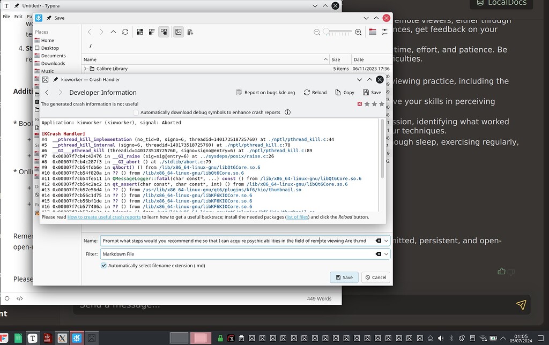Reload the folder in Save dialog
This screenshot has width=549, height=345.
coord(125,32)
